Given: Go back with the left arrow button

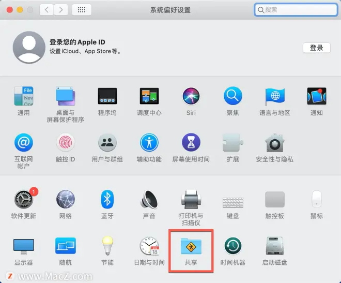Looking at the screenshot, I should click(x=47, y=10).
